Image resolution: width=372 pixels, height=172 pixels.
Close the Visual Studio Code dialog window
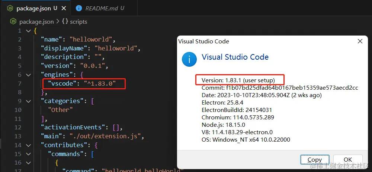360,42
